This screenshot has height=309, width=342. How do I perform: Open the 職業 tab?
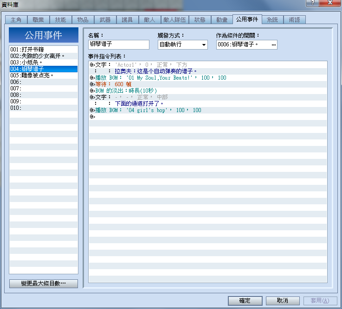(x=39, y=20)
